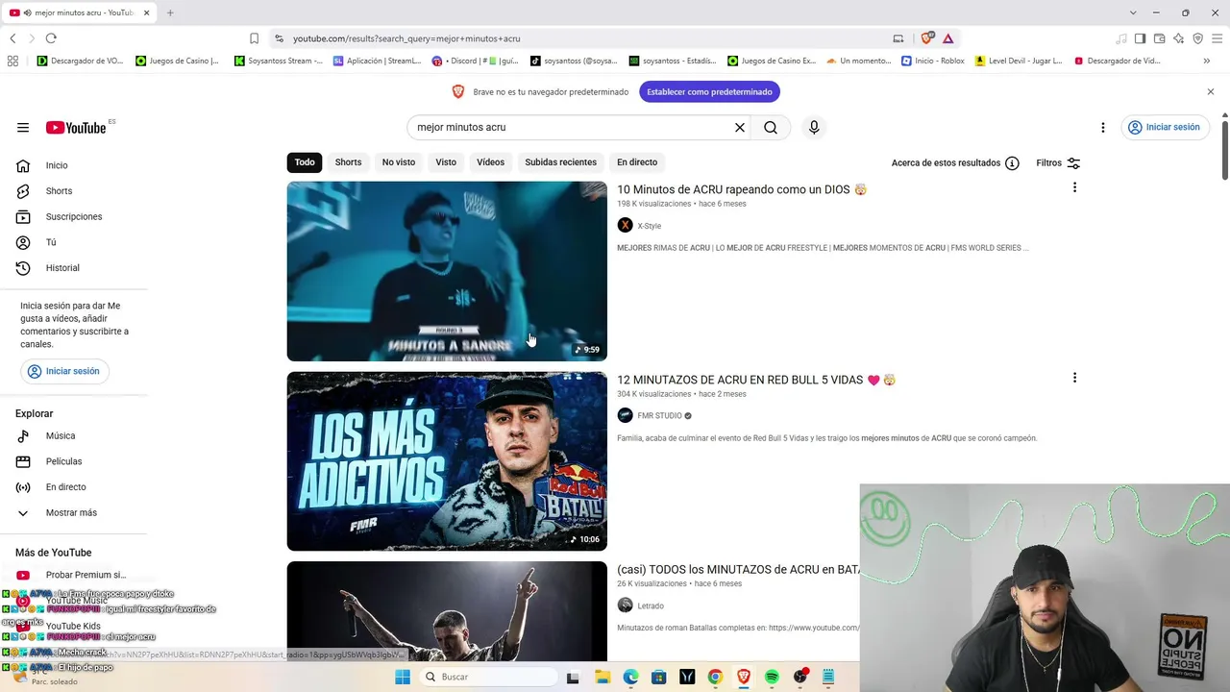Viewport: 1230px width, 692px height.
Task: Open the Level Devil bookmark
Action: click(x=1019, y=61)
